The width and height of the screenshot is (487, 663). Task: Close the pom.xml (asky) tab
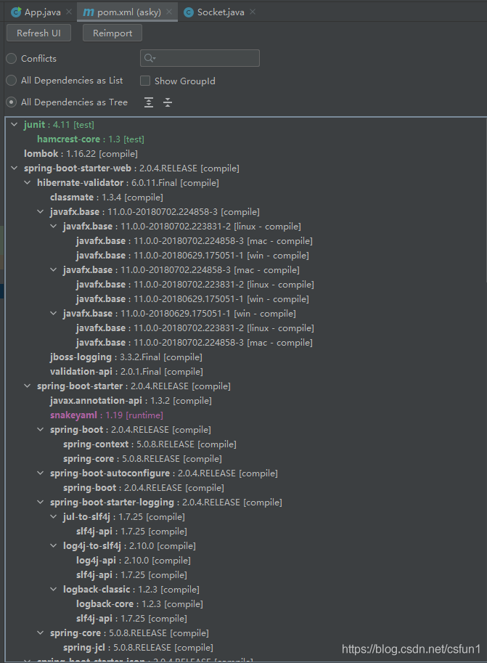pyautogui.click(x=169, y=12)
